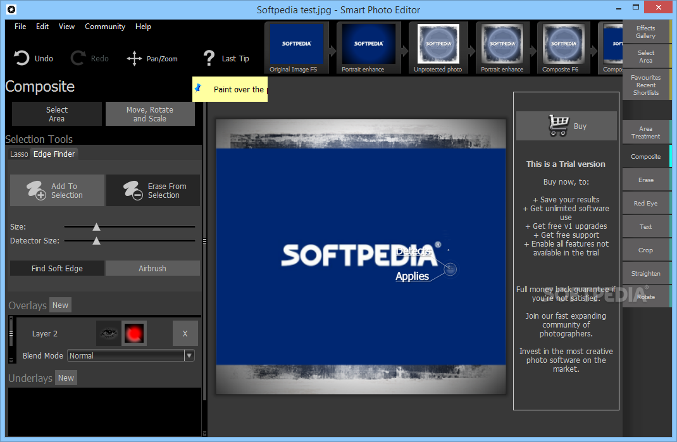677x442 pixels.
Task: Open the Erase tool
Action: 645,180
